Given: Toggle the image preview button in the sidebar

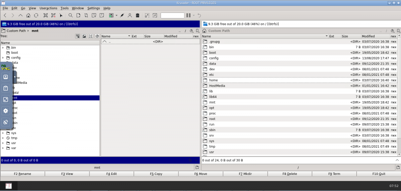Looking at the screenshot, I should click(x=84, y=37).
